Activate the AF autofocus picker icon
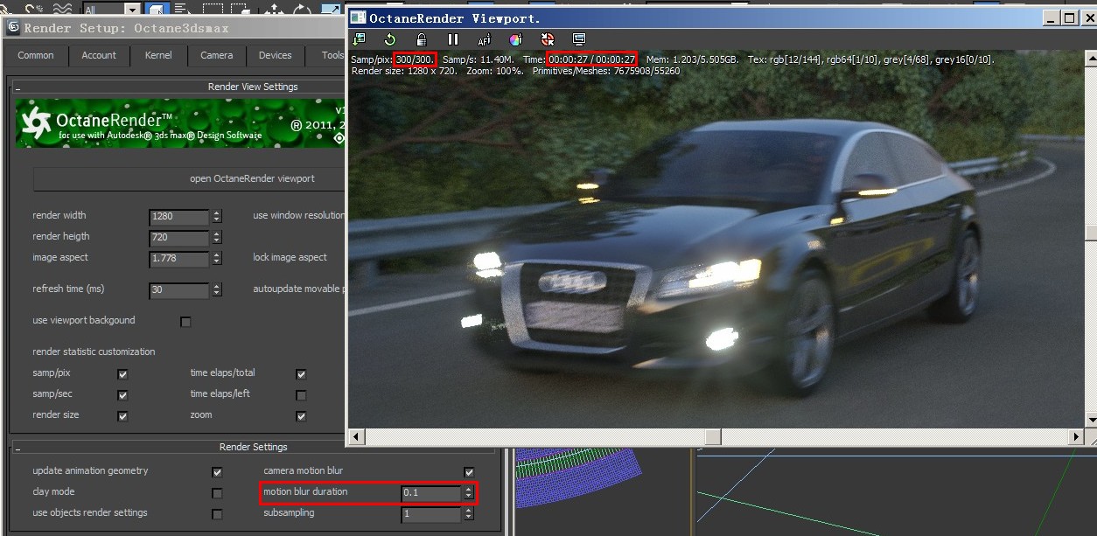Image resolution: width=1097 pixels, height=536 pixels. (484, 40)
